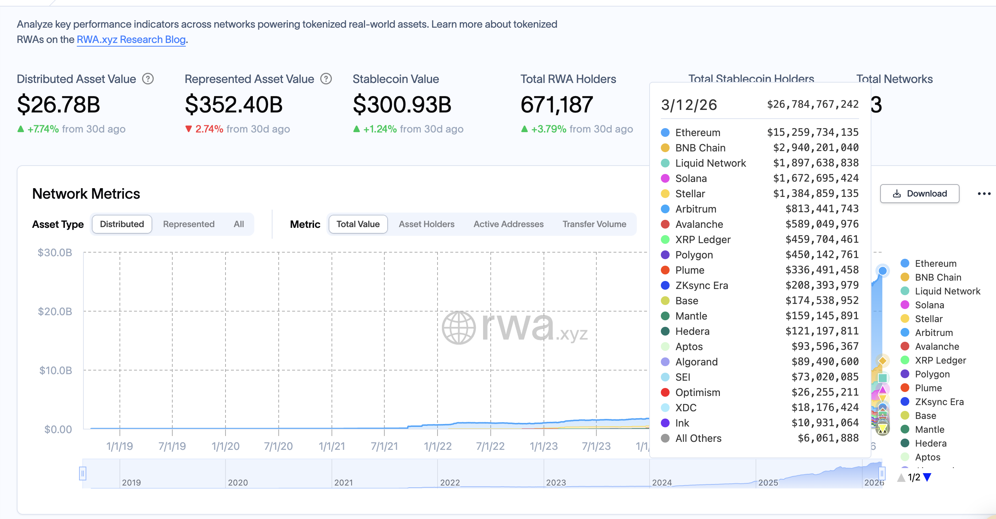The image size is (996, 519).
Task: Click the download icon on the Download button
Action: (896, 194)
